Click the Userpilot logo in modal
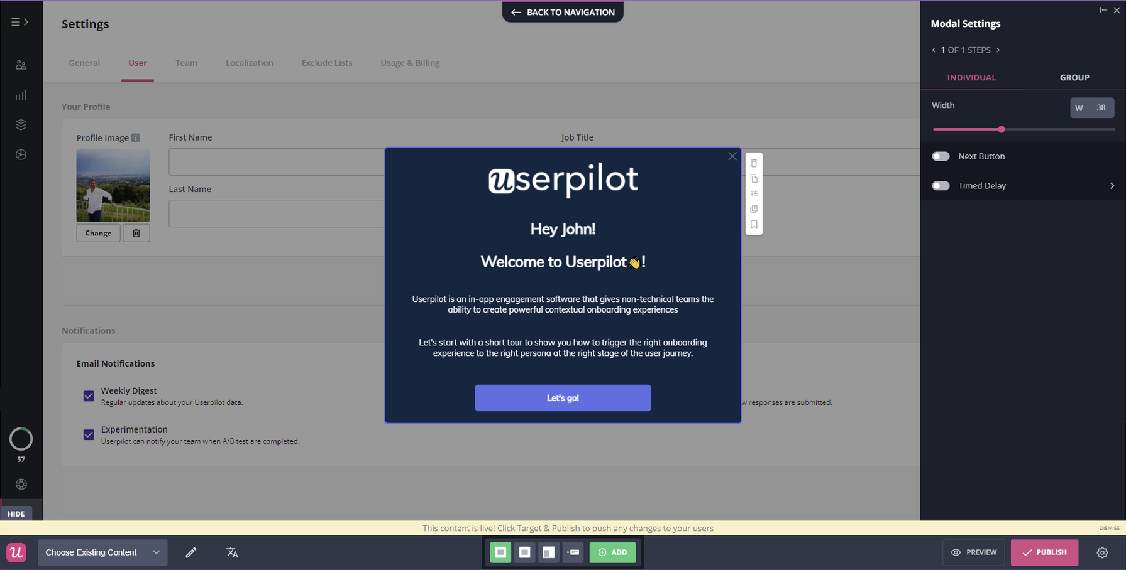Screen dimensions: 1126x570 tap(563, 180)
